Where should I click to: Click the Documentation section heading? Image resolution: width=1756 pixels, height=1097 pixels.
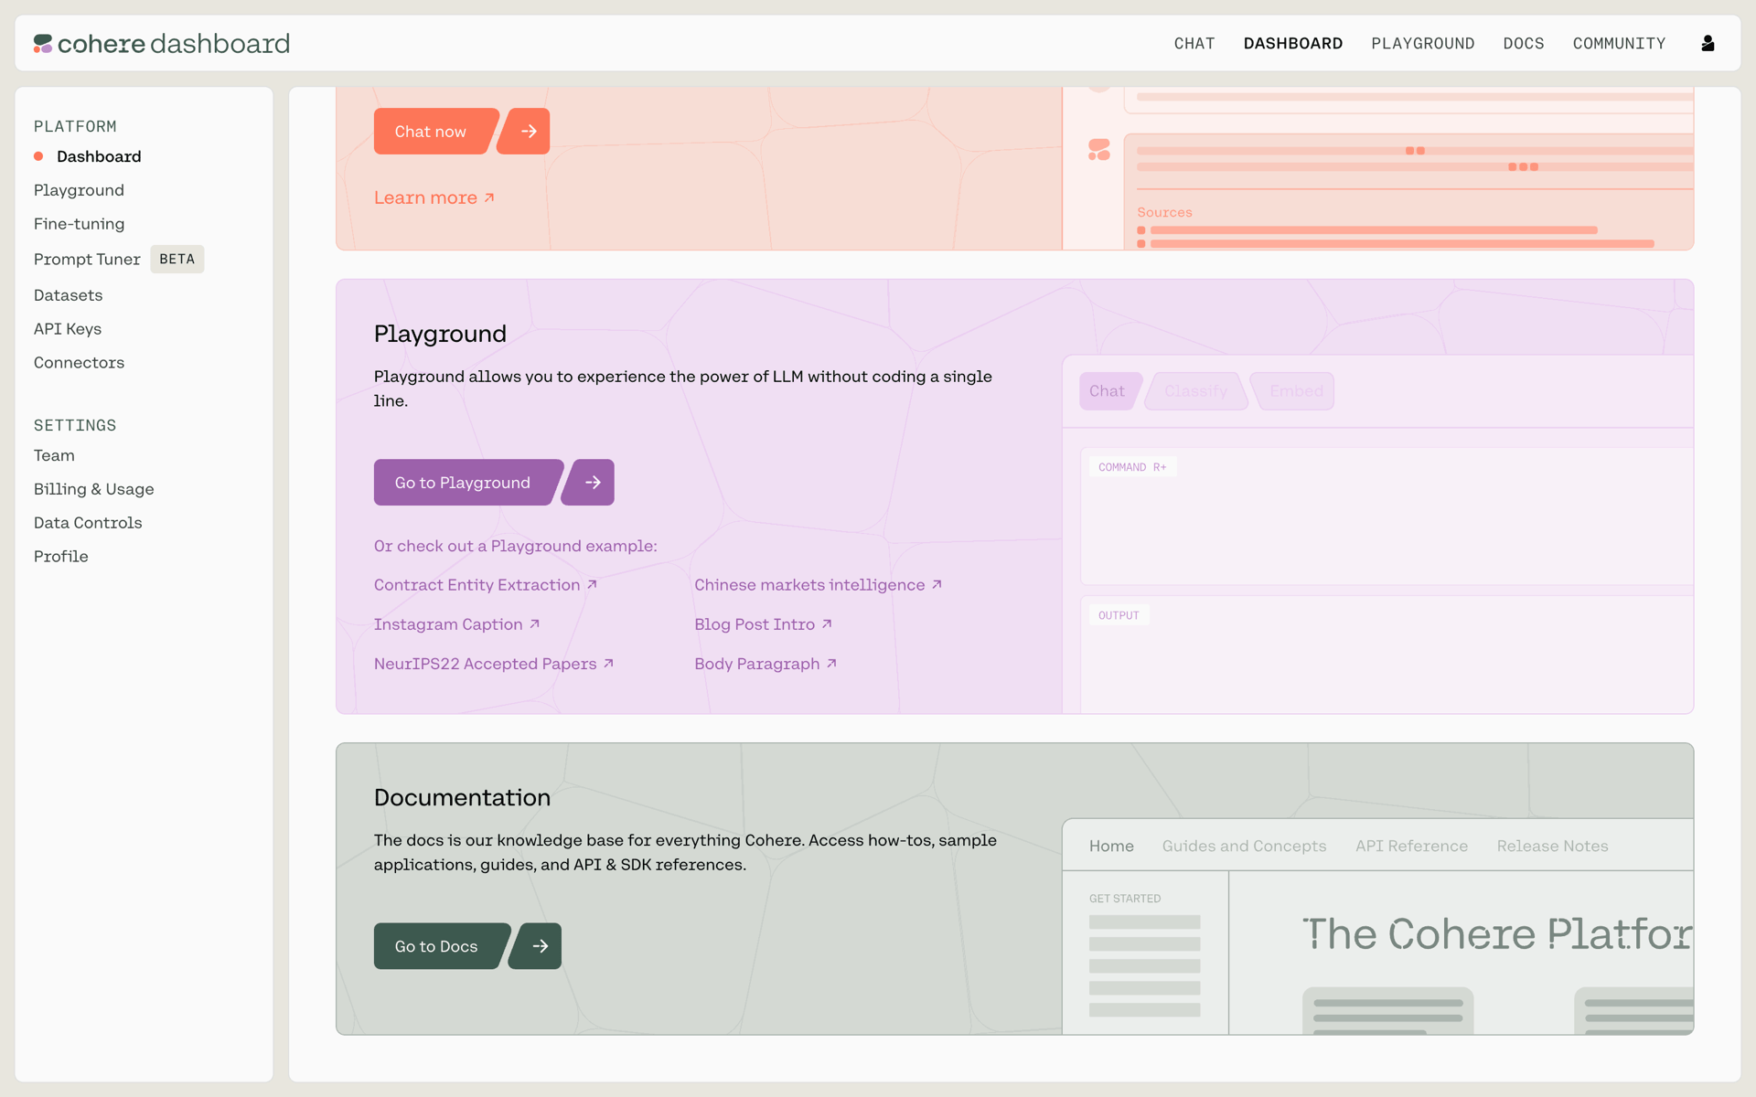462,797
